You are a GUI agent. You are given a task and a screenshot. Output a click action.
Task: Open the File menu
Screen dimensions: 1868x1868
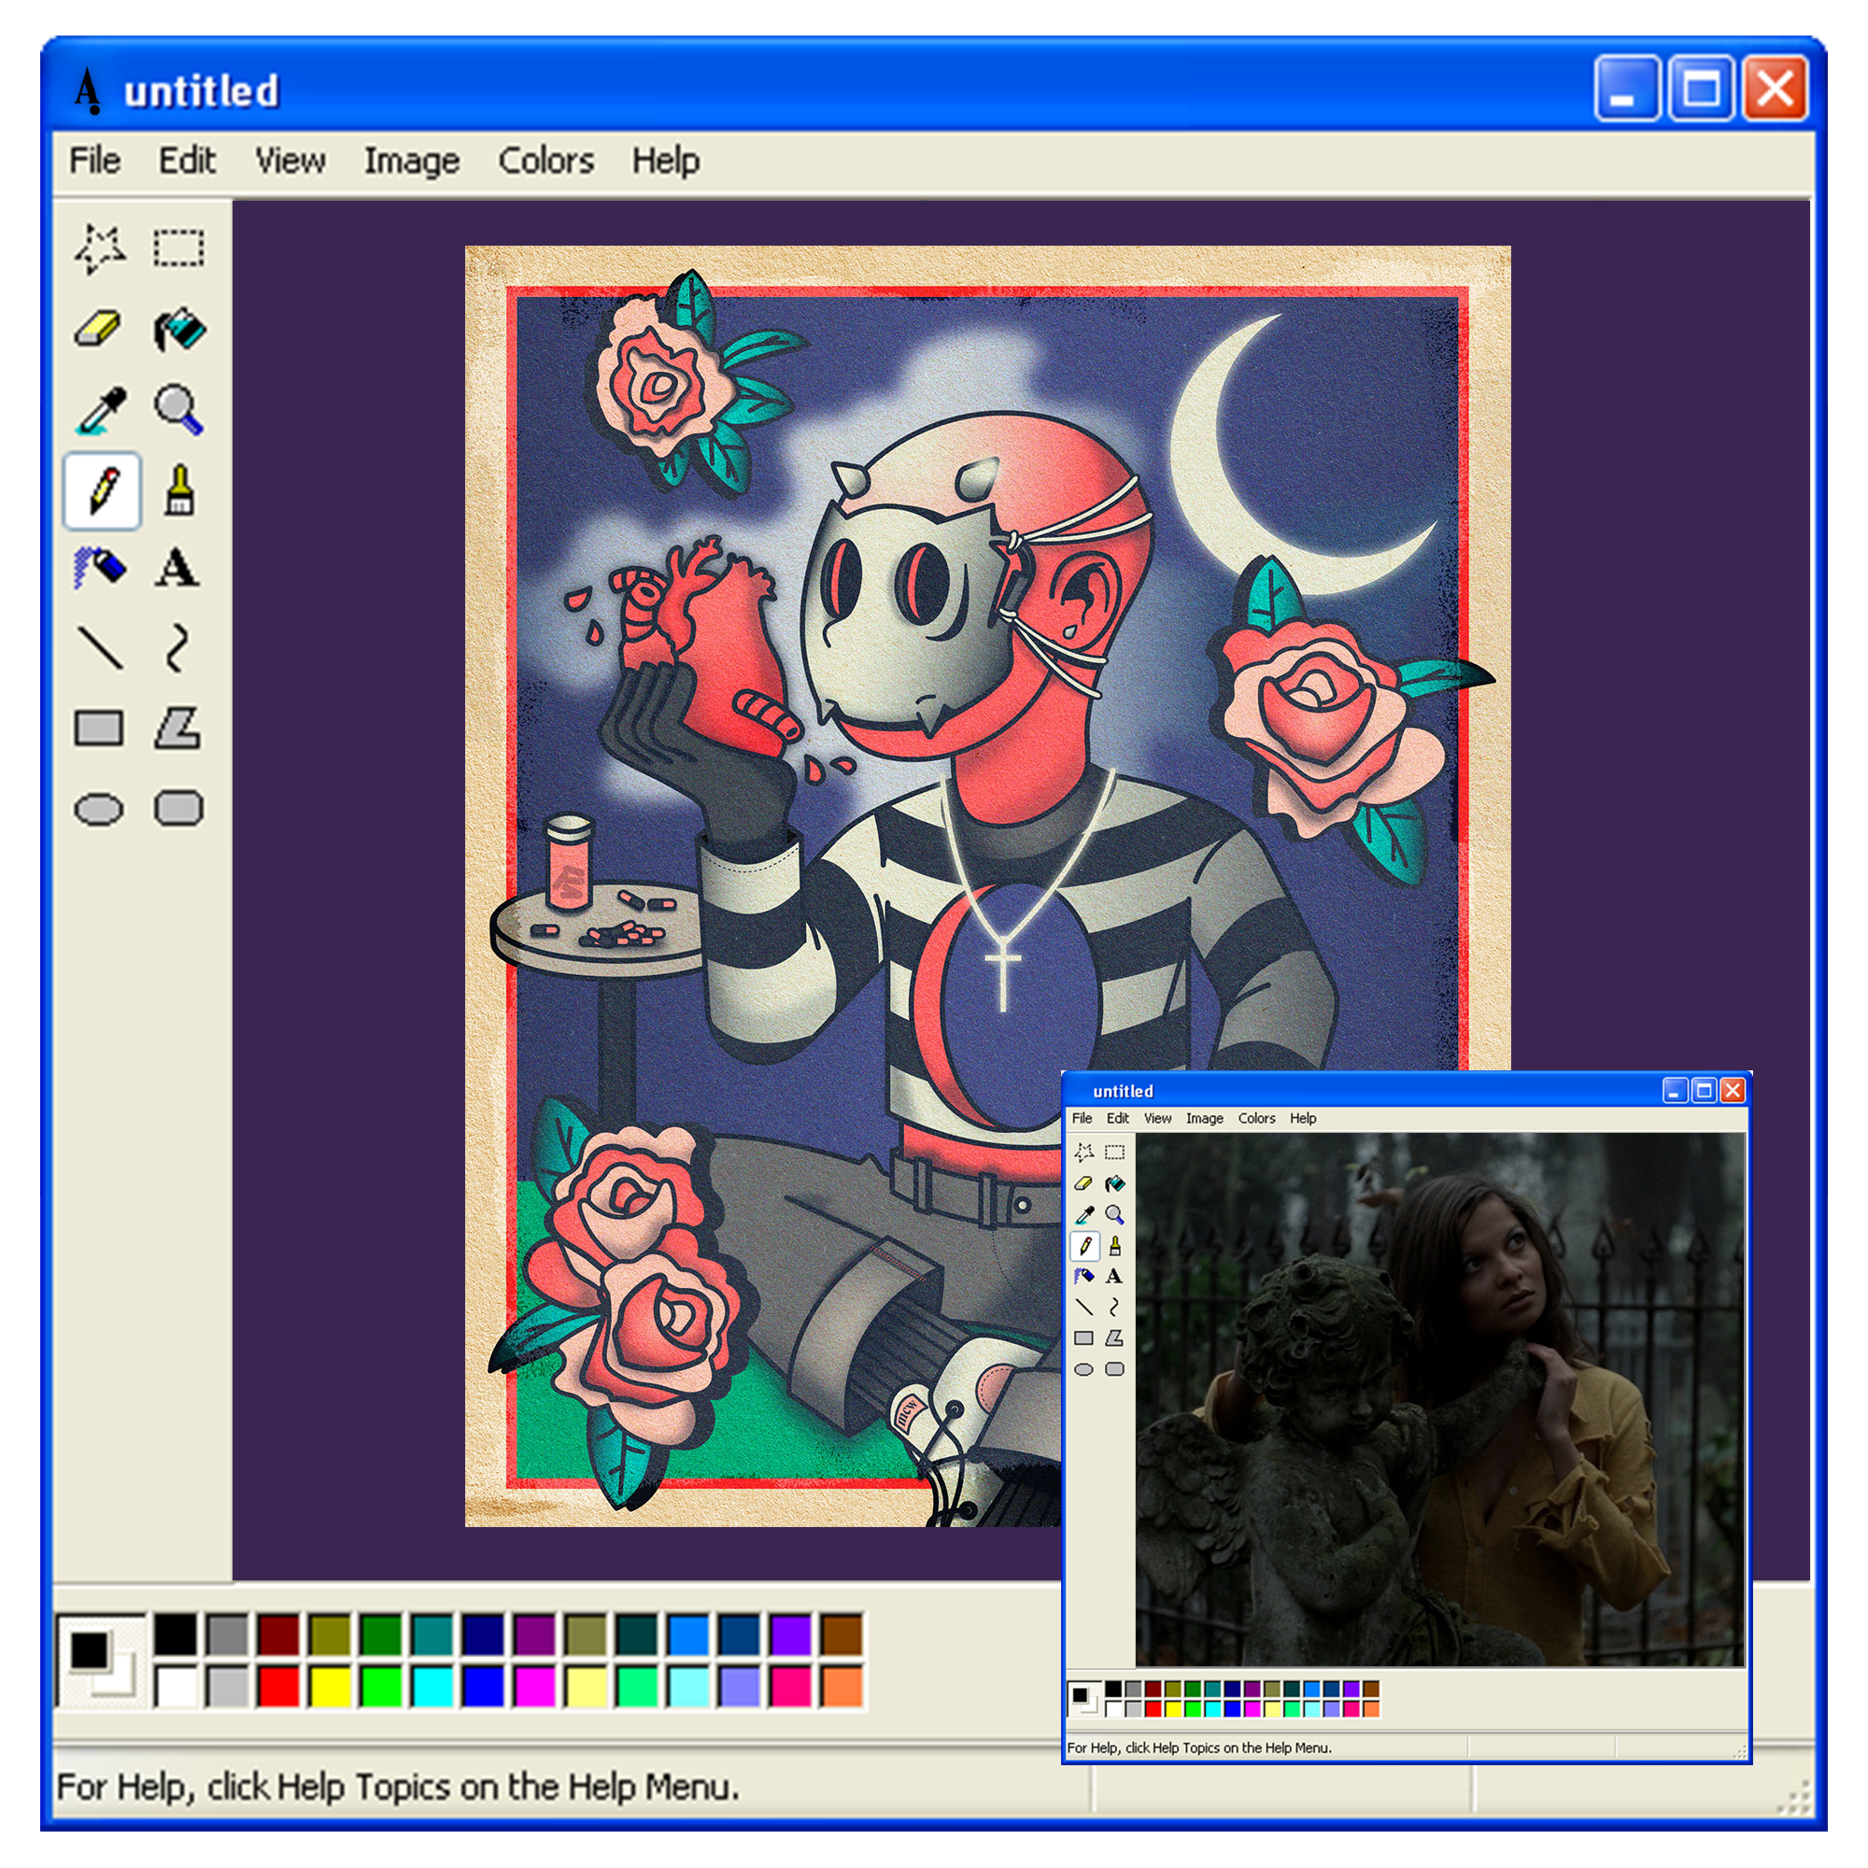pos(94,161)
